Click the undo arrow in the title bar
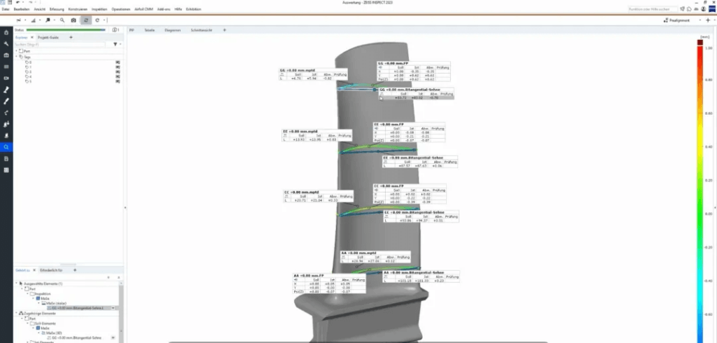The image size is (717, 343). [18, 2]
